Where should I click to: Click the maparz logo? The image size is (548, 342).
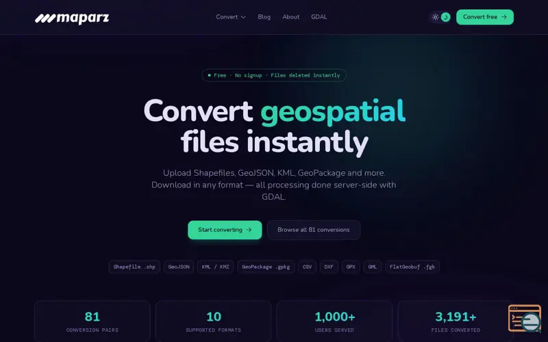point(72,18)
